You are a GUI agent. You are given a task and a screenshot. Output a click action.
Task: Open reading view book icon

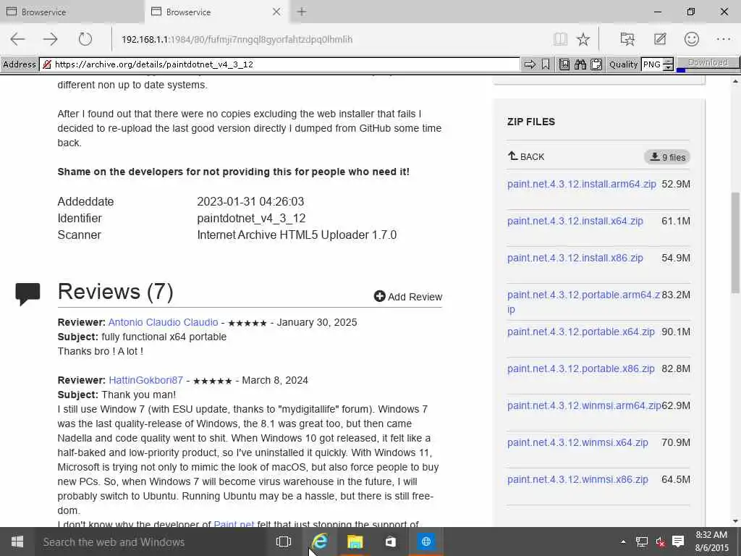click(x=561, y=39)
